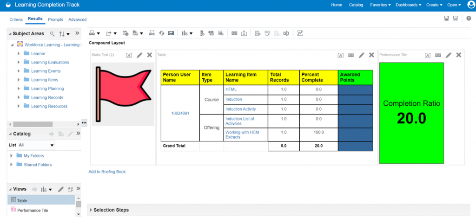This screenshot has height=217, width=476.
Task: Open the HTML learning item link
Action: 231,89
